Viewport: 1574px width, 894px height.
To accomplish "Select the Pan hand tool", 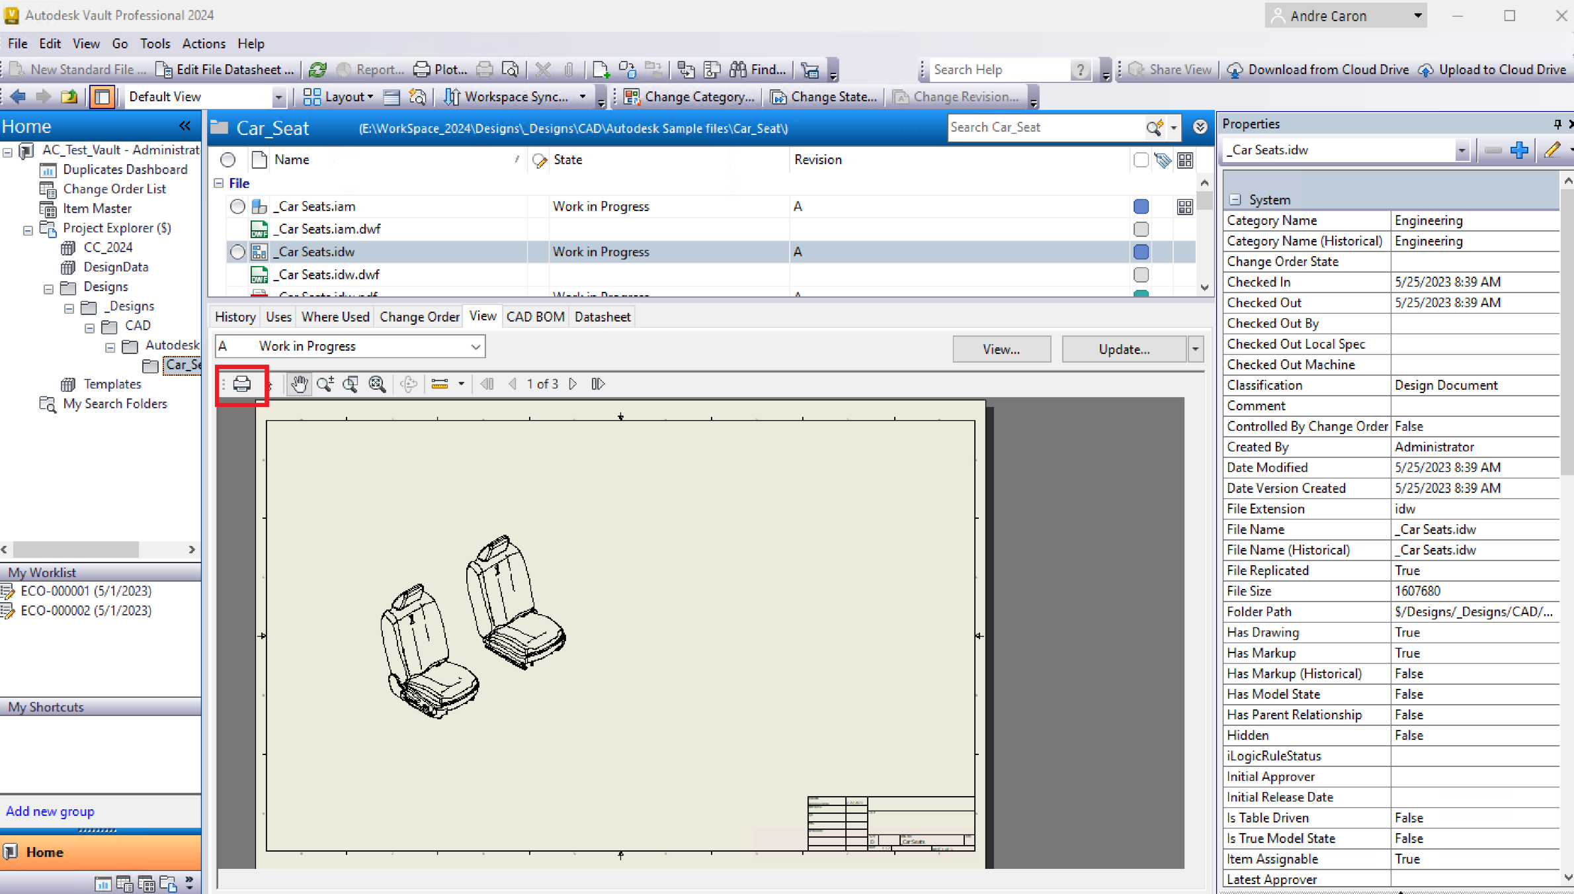I will (x=299, y=384).
